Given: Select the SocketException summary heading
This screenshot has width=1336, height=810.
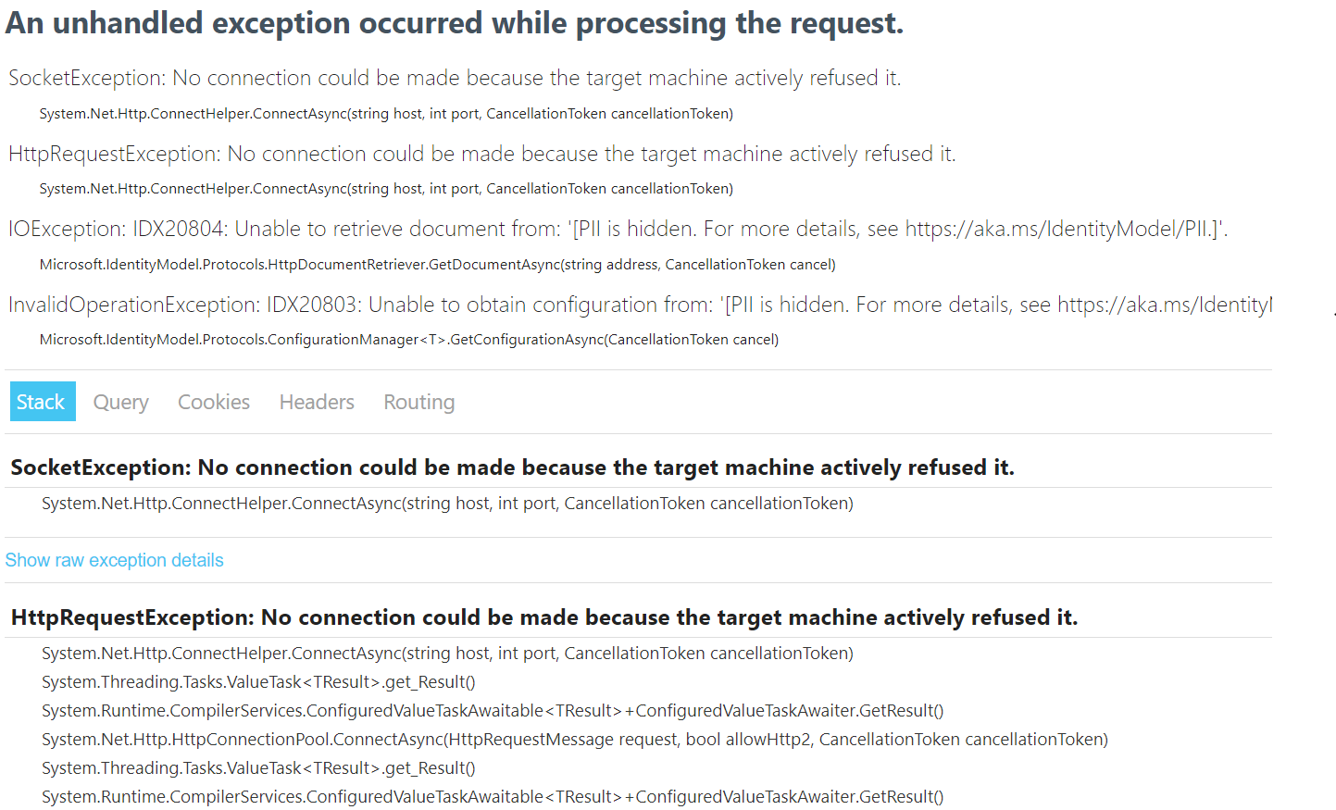Looking at the screenshot, I should pyautogui.click(x=452, y=78).
